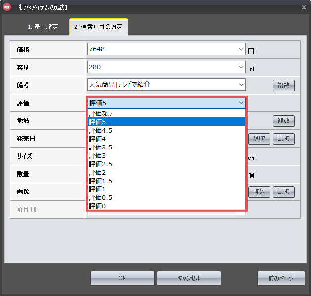Click クリア button in 発売日 row
The width and height of the screenshot is (311, 296).
point(259,139)
